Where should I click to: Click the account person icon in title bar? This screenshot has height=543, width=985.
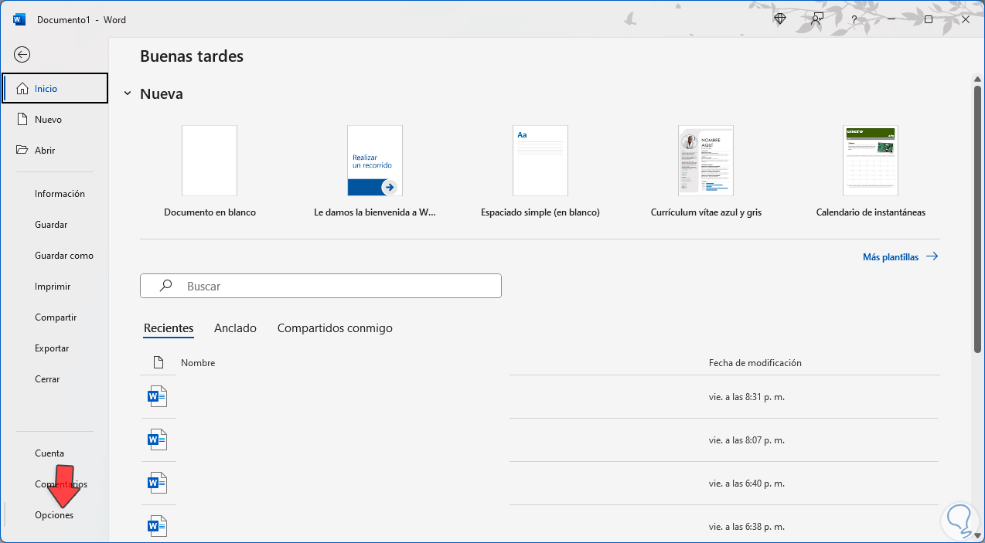tap(816, 19)
